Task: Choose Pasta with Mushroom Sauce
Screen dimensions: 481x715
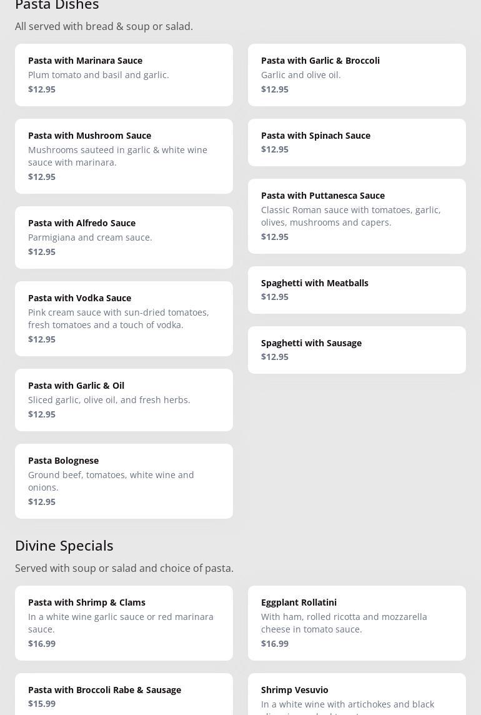Action: point(124,156)
